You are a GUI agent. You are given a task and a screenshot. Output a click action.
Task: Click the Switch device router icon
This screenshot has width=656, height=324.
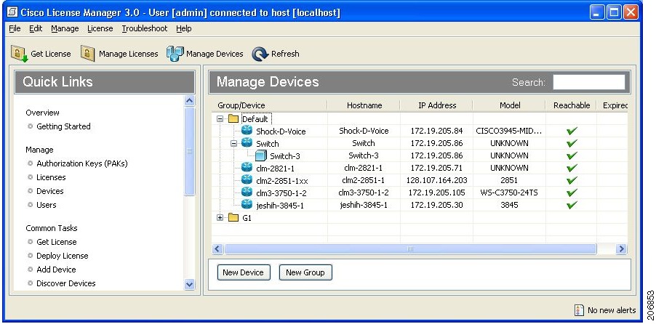(x=247, y=143)
